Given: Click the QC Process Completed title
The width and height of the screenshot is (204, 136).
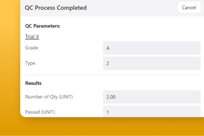Looking at the screenshot, I should (x=56, y=8).
